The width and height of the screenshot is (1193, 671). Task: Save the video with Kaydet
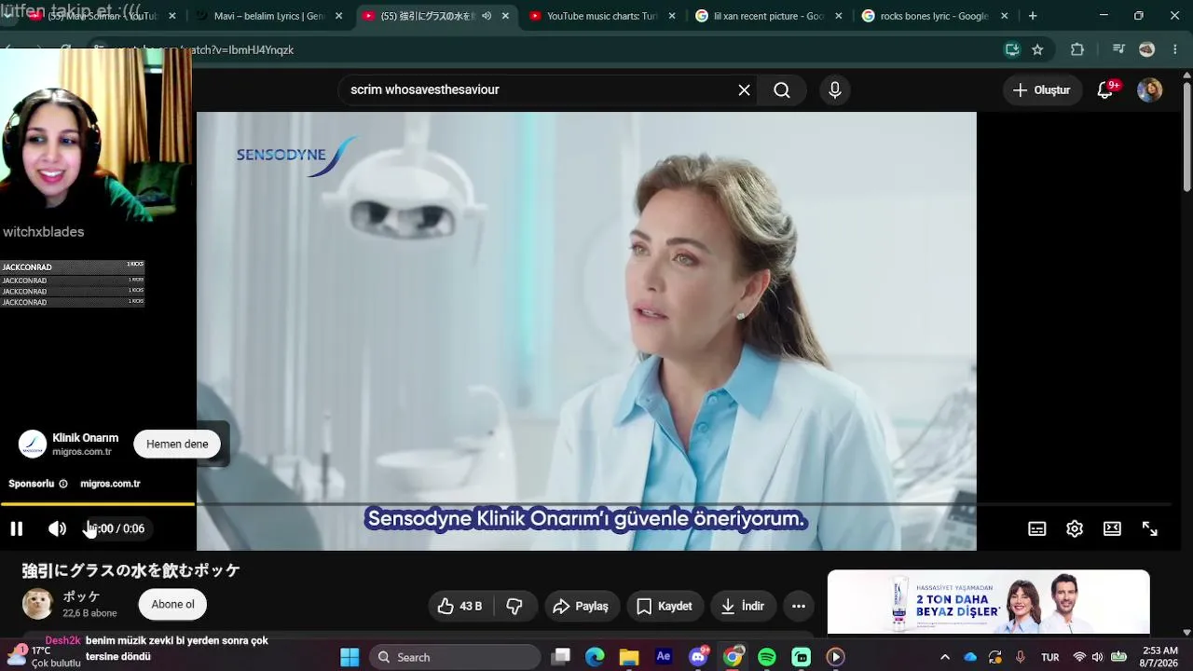664,606
